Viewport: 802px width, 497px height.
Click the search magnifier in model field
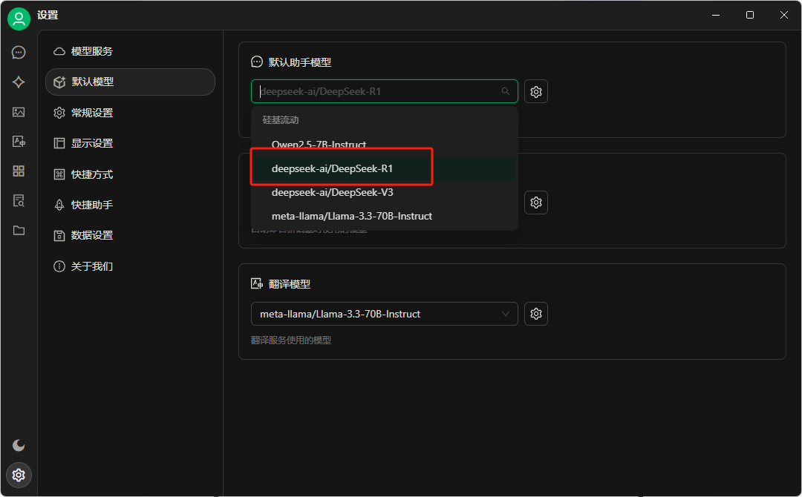[506, 91]
